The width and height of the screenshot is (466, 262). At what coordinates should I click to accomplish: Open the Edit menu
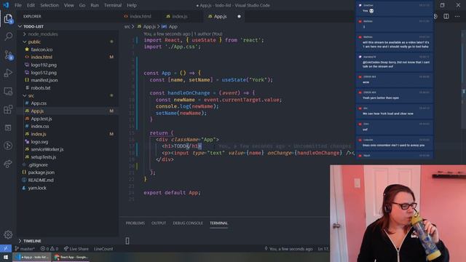[x=31, y=5]
